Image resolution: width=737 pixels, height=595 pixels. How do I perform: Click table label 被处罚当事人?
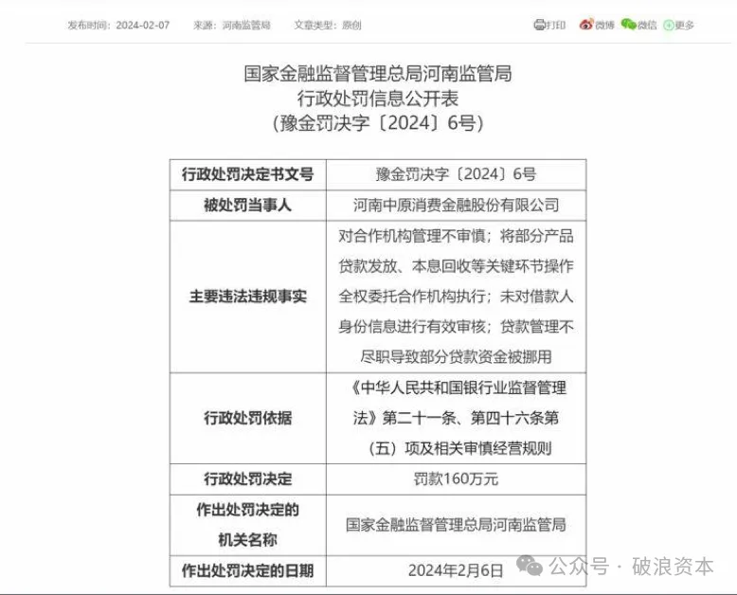247,205
